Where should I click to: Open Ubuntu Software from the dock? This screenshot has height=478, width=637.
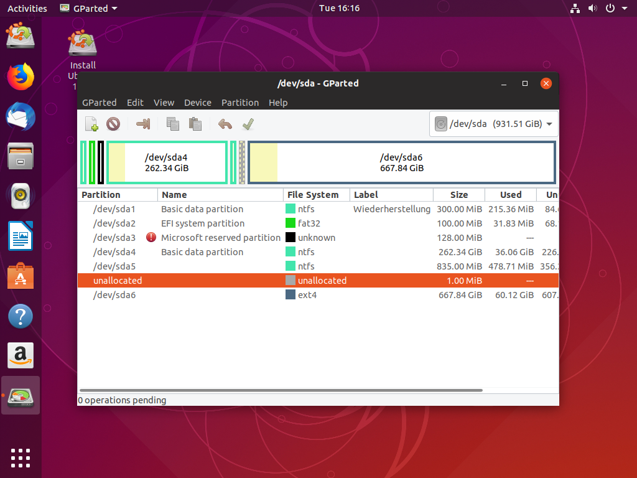[21, 276]
